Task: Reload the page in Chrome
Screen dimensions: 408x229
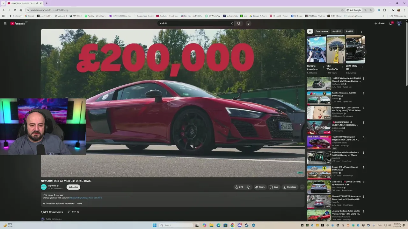Action: [x=15, y=10]
